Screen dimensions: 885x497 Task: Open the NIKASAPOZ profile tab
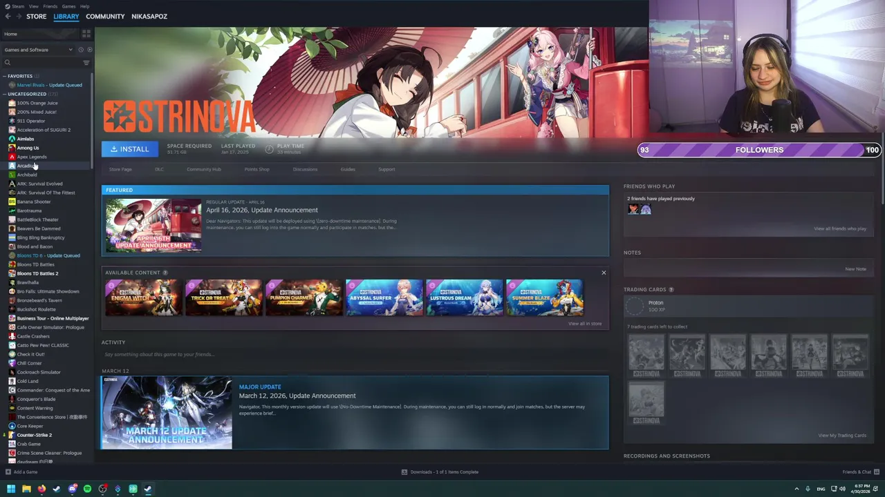pyautogui.click(x=149, y=16)
